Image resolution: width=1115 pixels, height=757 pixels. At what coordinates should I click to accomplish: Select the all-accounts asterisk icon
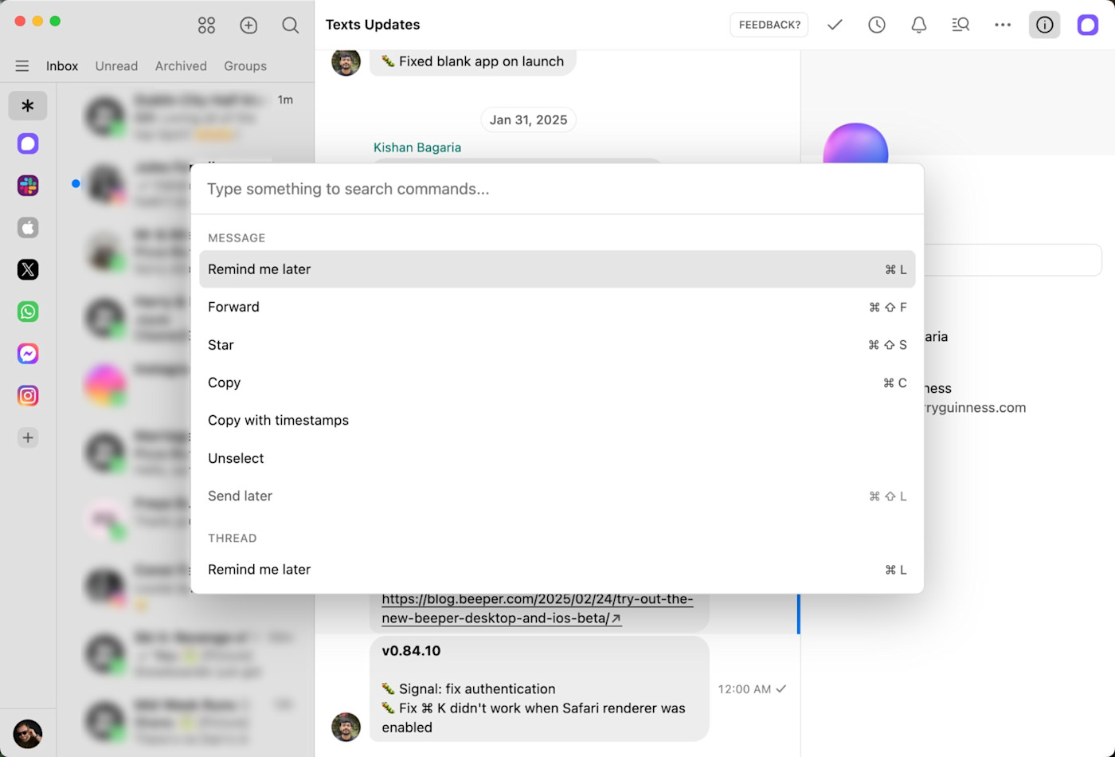[x=28, y=105]
